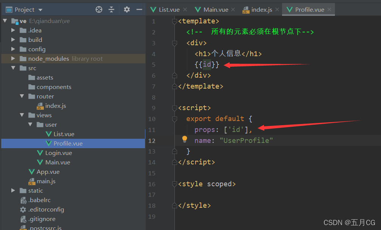Screen dimensions: 381x230
Task: Click the gear icon beside .editorconfig
Action: tap(23, 210)
